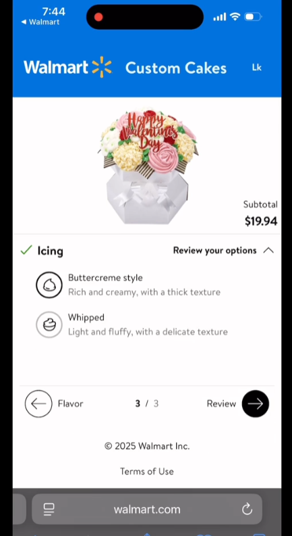Select Buttercreme style icing icon
This screenshot has width=292, height=536.
(49, 285)
